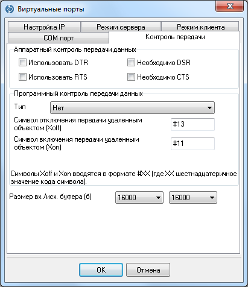248x287 pixels.
Task: Confirm settings with the OK button
Action: point(101,270)
